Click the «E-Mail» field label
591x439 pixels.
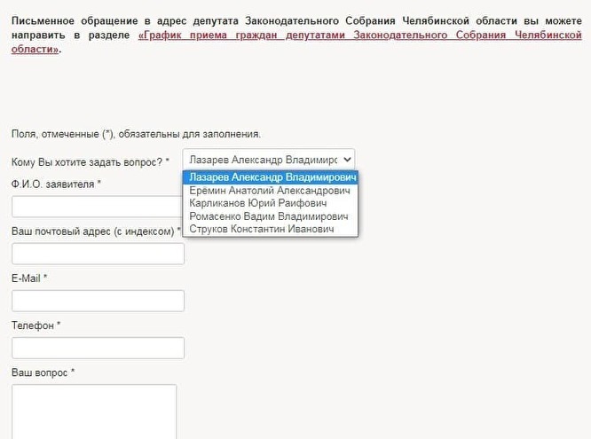[x=29, y=278]
